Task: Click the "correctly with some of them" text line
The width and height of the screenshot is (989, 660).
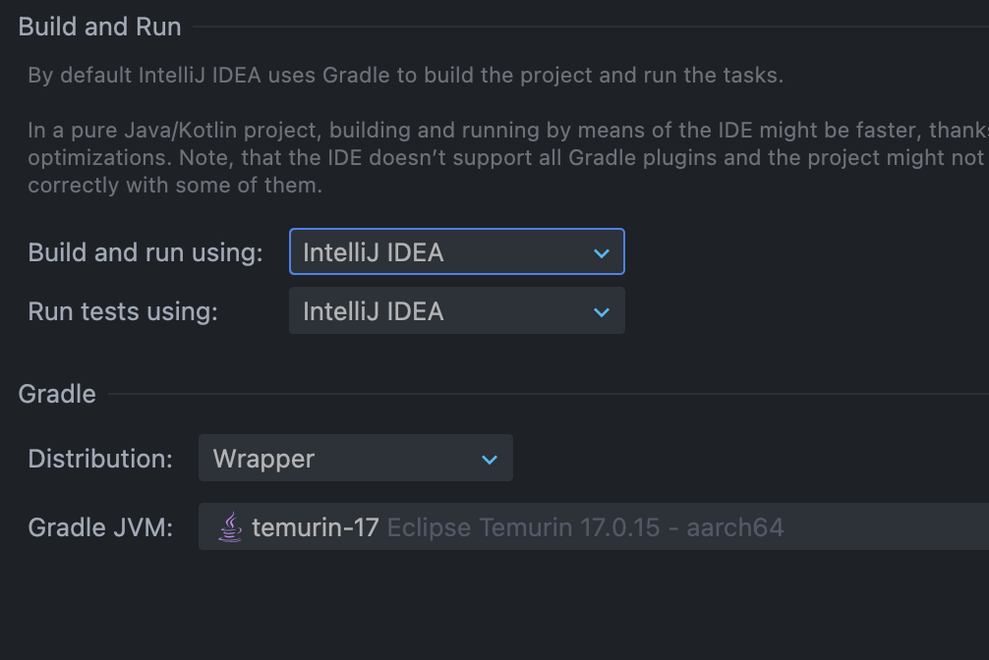Action: tap(175, 185)
